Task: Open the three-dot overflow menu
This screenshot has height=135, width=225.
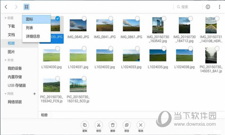Action: click(219, 7)
